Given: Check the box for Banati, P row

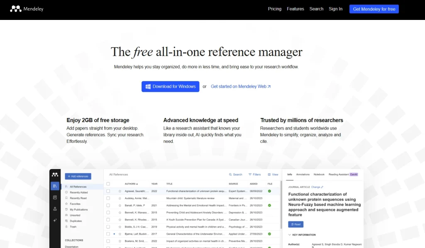Looking at the screenshot, I should [108, 205].
